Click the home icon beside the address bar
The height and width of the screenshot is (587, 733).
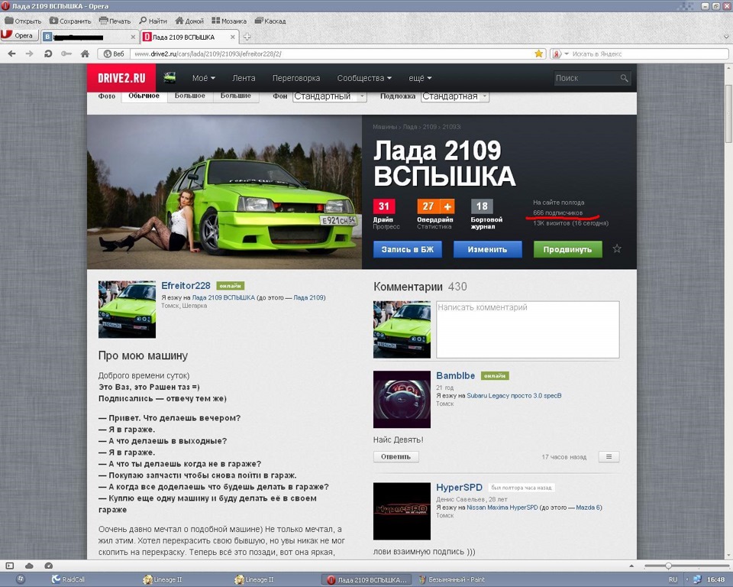pyautogui.click(x=85, y=54)
